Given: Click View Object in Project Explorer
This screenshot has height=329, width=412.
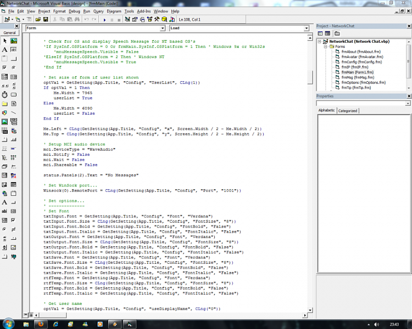Looking at the screenshot, I should pyautogui.click(x=327, y=33).
